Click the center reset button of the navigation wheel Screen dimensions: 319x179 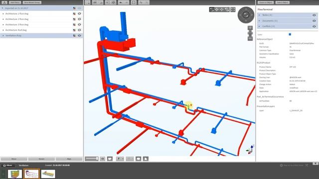(x=246, y=15)
